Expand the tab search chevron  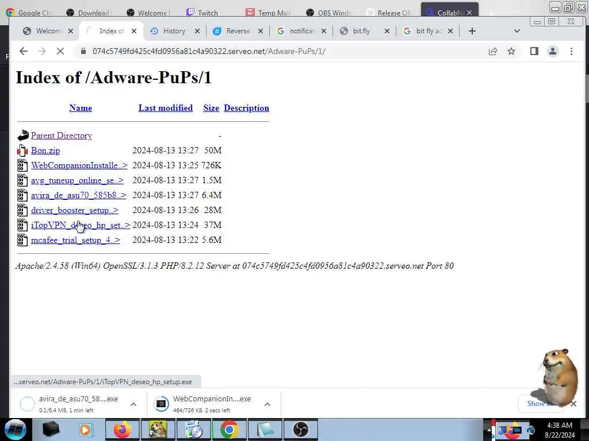517,31
